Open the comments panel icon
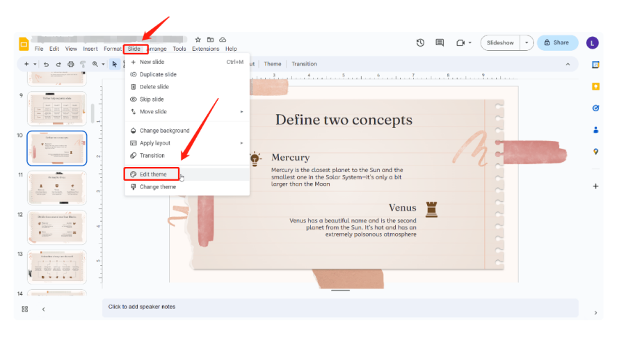The height and width of the screenshot is (347, 626). (x=440, y=42)
